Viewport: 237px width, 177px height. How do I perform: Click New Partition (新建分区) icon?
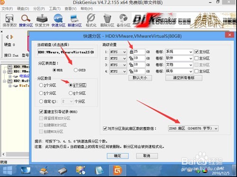[x=74, y=20]
